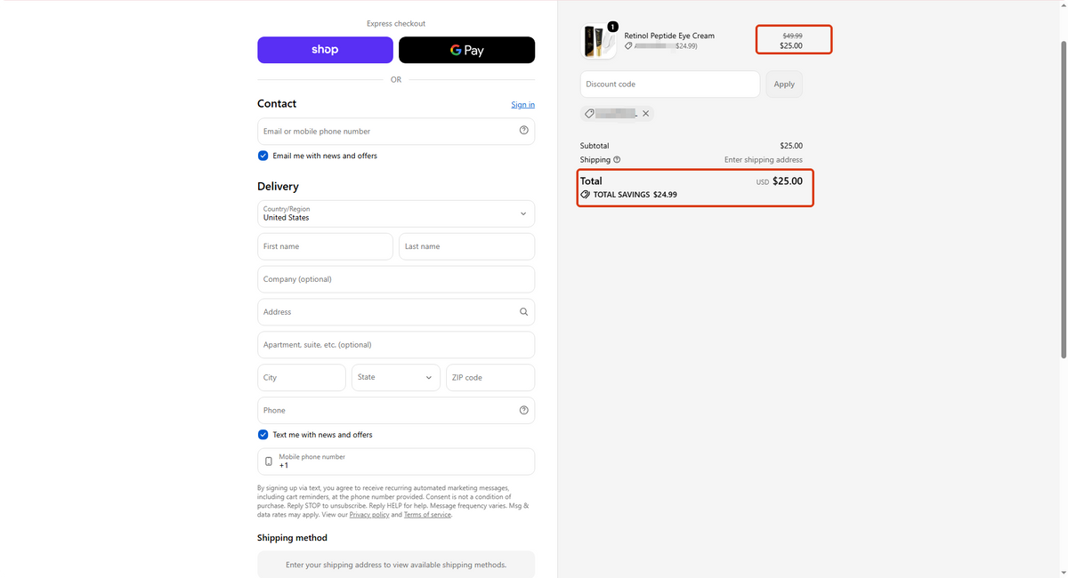The width and height of the screenshot is (1068, 578).
Task: Click the Retinol Peptide Eye Cream thumbnail
Action: pos(597,41)
